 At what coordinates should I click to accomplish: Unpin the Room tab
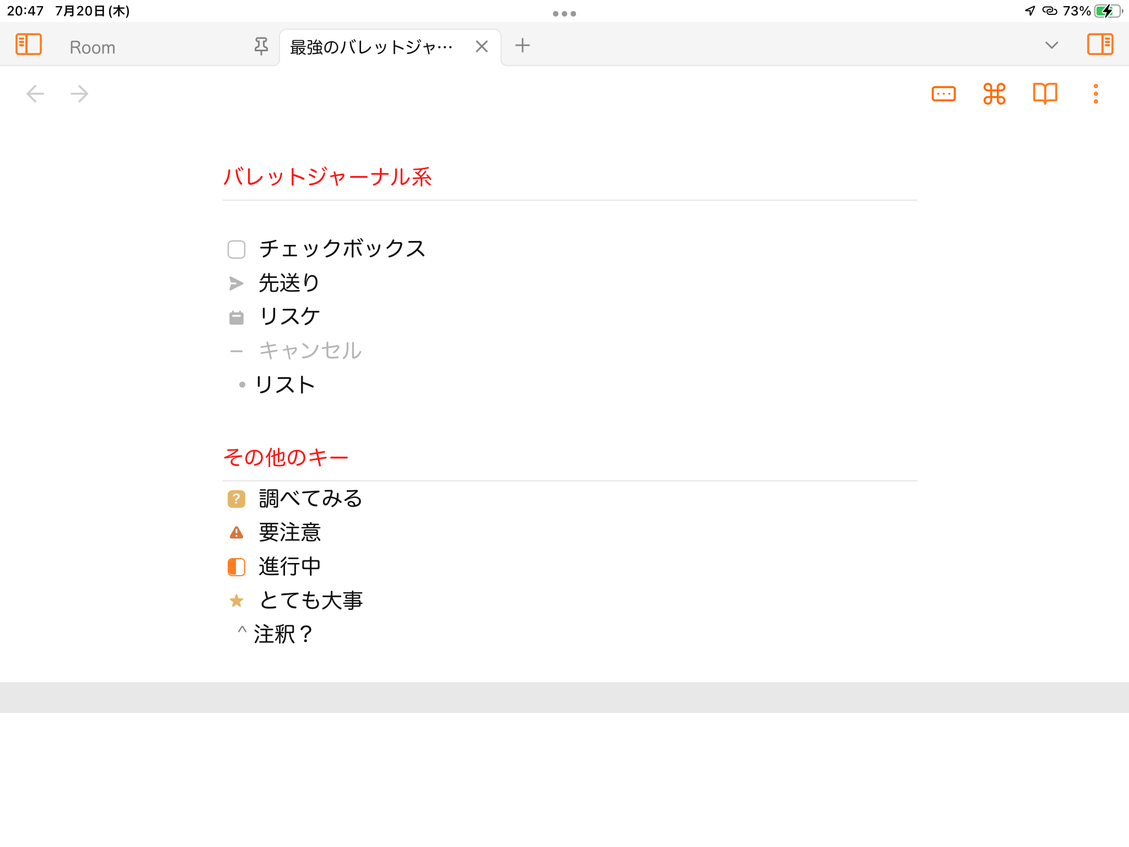click(x=261, y=46)
